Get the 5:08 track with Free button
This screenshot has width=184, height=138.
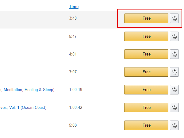coord(146,125)
